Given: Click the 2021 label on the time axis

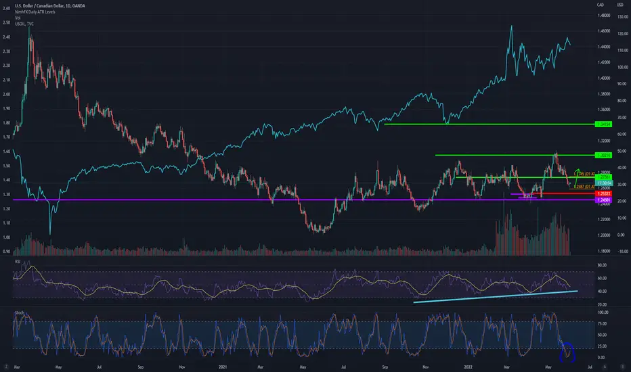Looking at the screenshot, I should point(223,367).
